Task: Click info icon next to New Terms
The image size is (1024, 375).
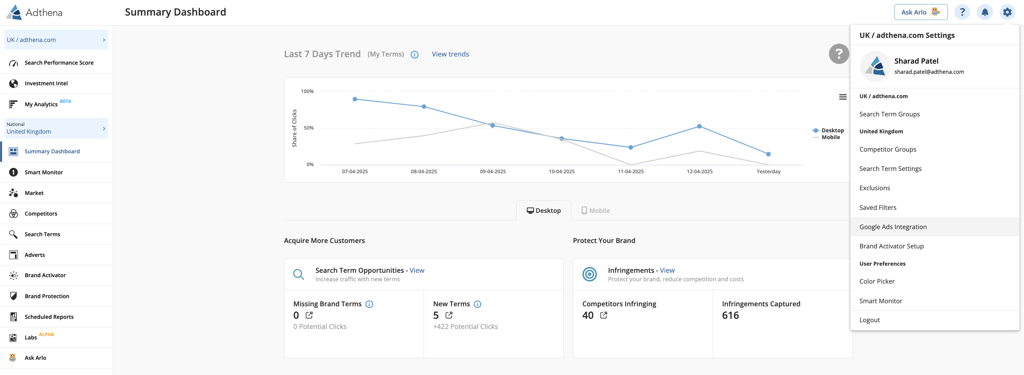Action: click(x=477, y=304)
